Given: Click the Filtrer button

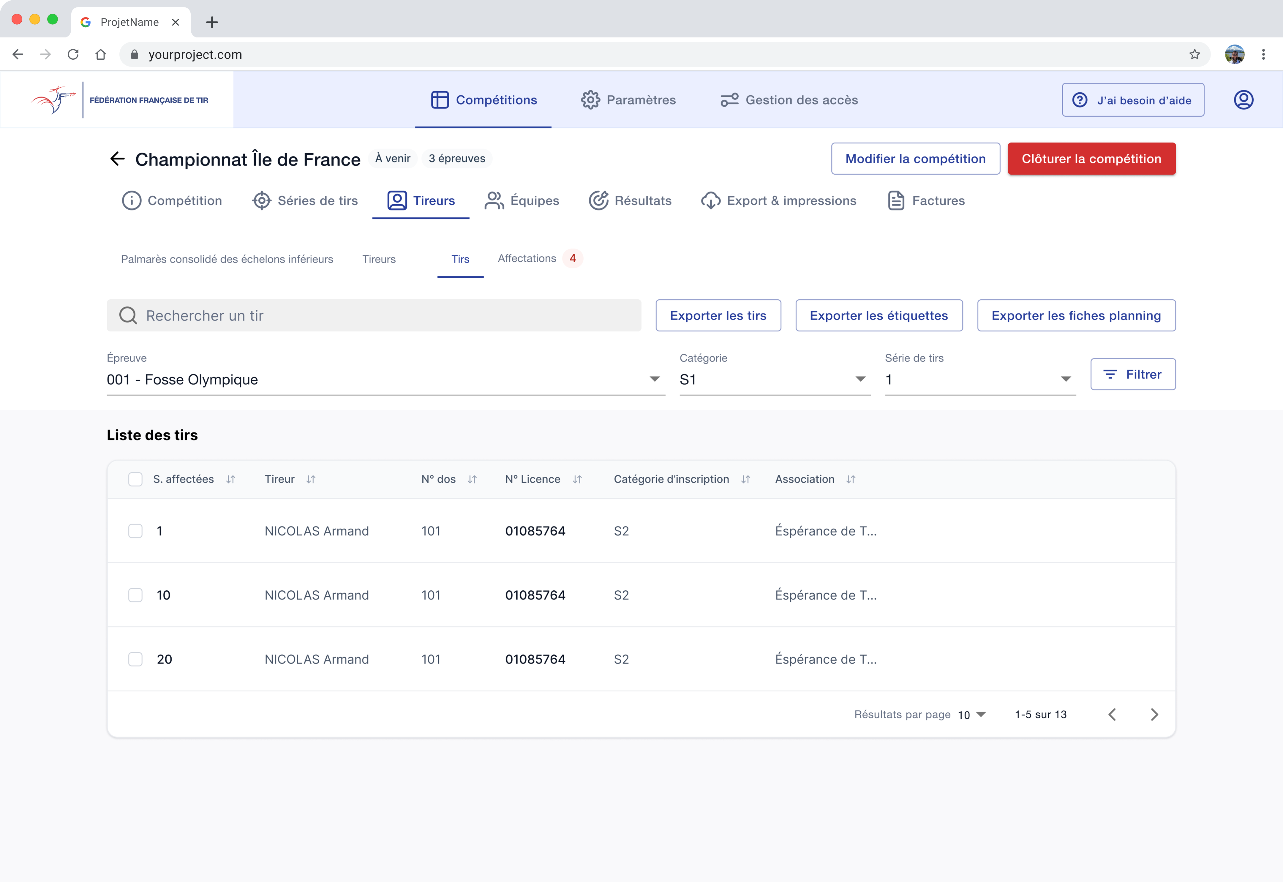Looking at the screenshot, I should pyautogui.click(x=1133, y=374).
